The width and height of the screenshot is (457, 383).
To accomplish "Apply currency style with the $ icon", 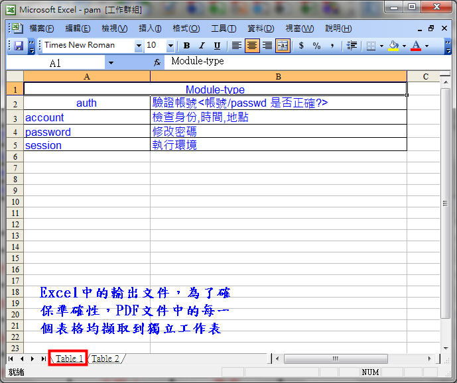I will coord(301,46).
